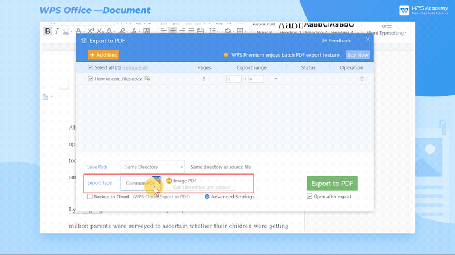Open Advanced Settings gear link
Image resolution: width=455 pixels, height=255 pixels.
(229, 197)
